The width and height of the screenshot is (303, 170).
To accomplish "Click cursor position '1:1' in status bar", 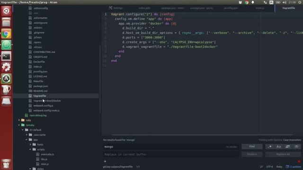I will coord(138,167).
